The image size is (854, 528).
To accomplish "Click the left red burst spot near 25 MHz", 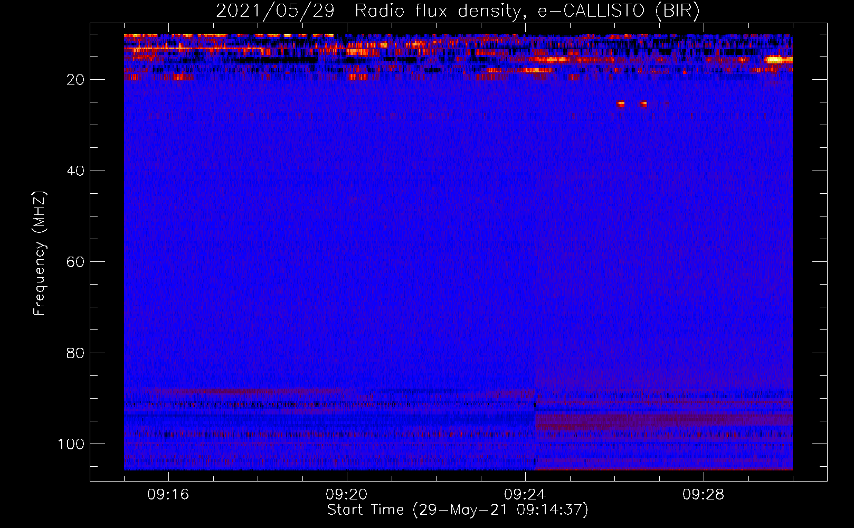I will coord(621,104).
